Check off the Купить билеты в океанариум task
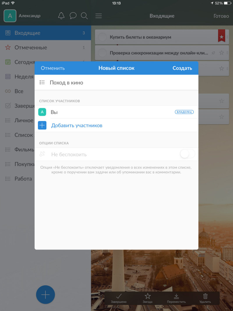The width and height of the screenshot is (233, 311). coord(102,37)
